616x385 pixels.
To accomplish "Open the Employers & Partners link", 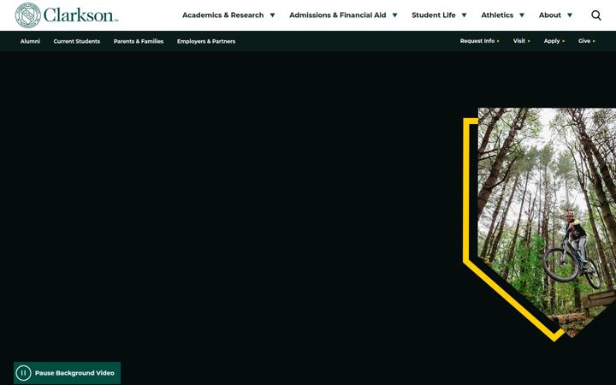I will pos(206,41).
